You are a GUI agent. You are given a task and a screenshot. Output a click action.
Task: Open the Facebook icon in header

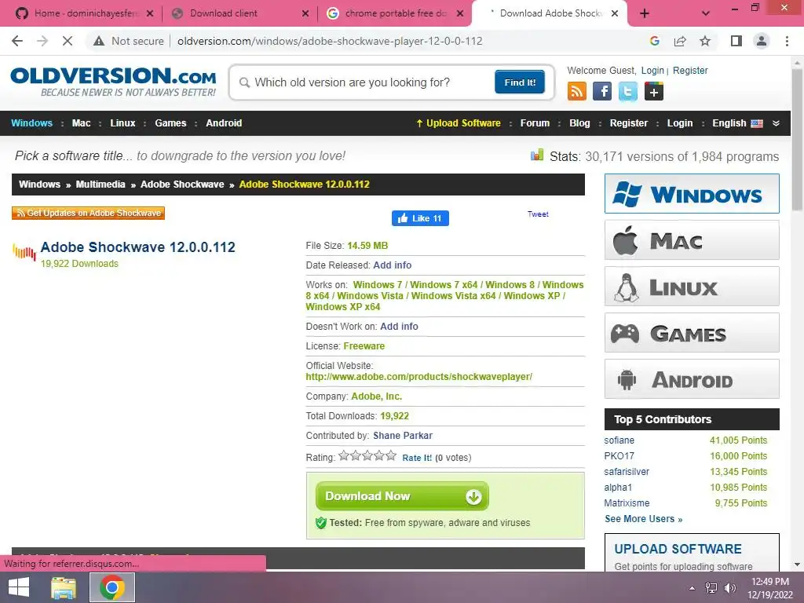point(602,92)
